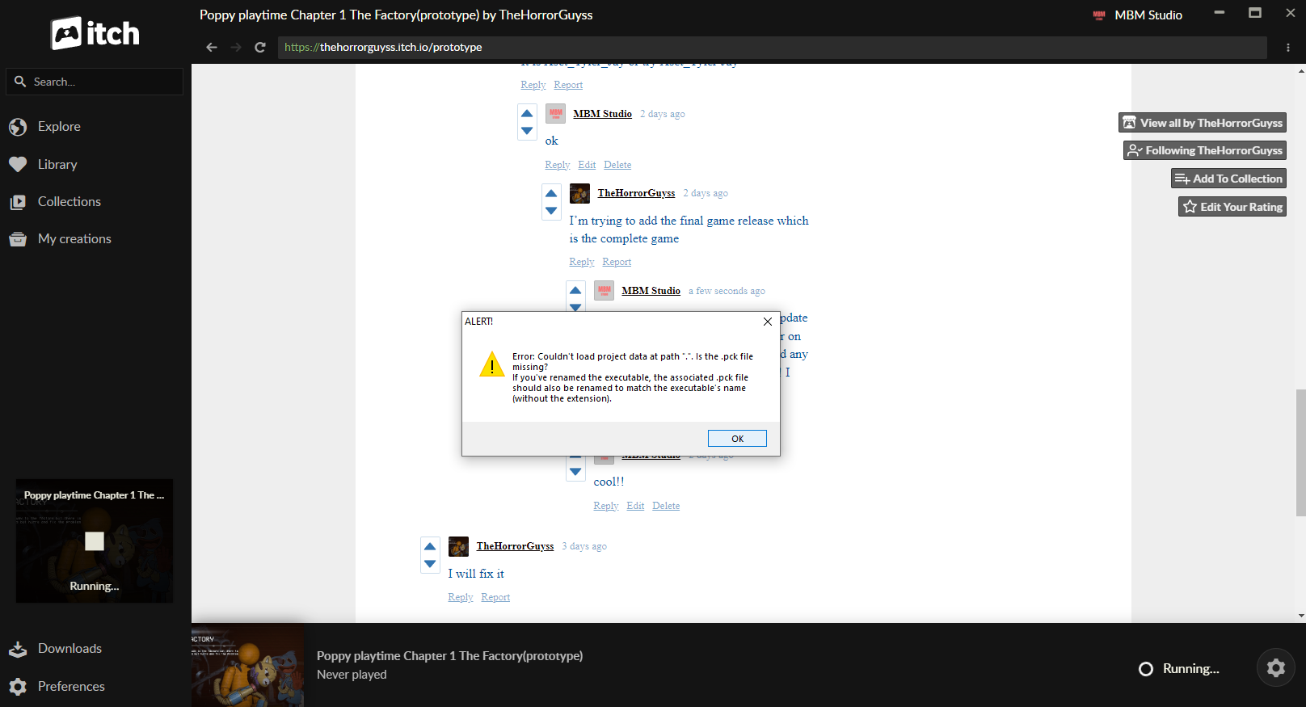Image resolution: width=1306 pixels, height=707 pixels.
Task: Click View all by TheHorrorGuyss button
Action: tap(1203, 123)
